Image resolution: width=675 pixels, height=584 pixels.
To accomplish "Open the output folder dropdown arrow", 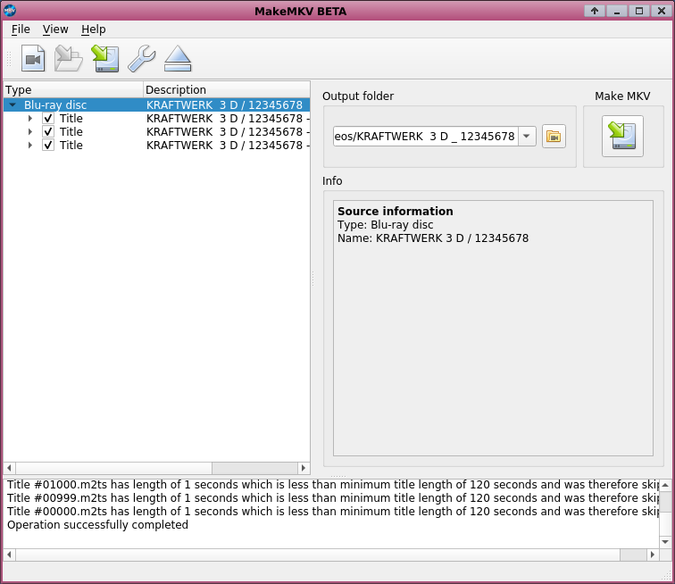I will (527, 137).
